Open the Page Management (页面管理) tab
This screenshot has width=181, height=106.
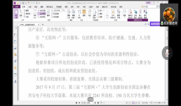(x=59, y=7)
